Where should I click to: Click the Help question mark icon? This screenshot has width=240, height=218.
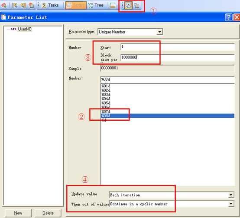pyautogui.click(x=229, y=17)
